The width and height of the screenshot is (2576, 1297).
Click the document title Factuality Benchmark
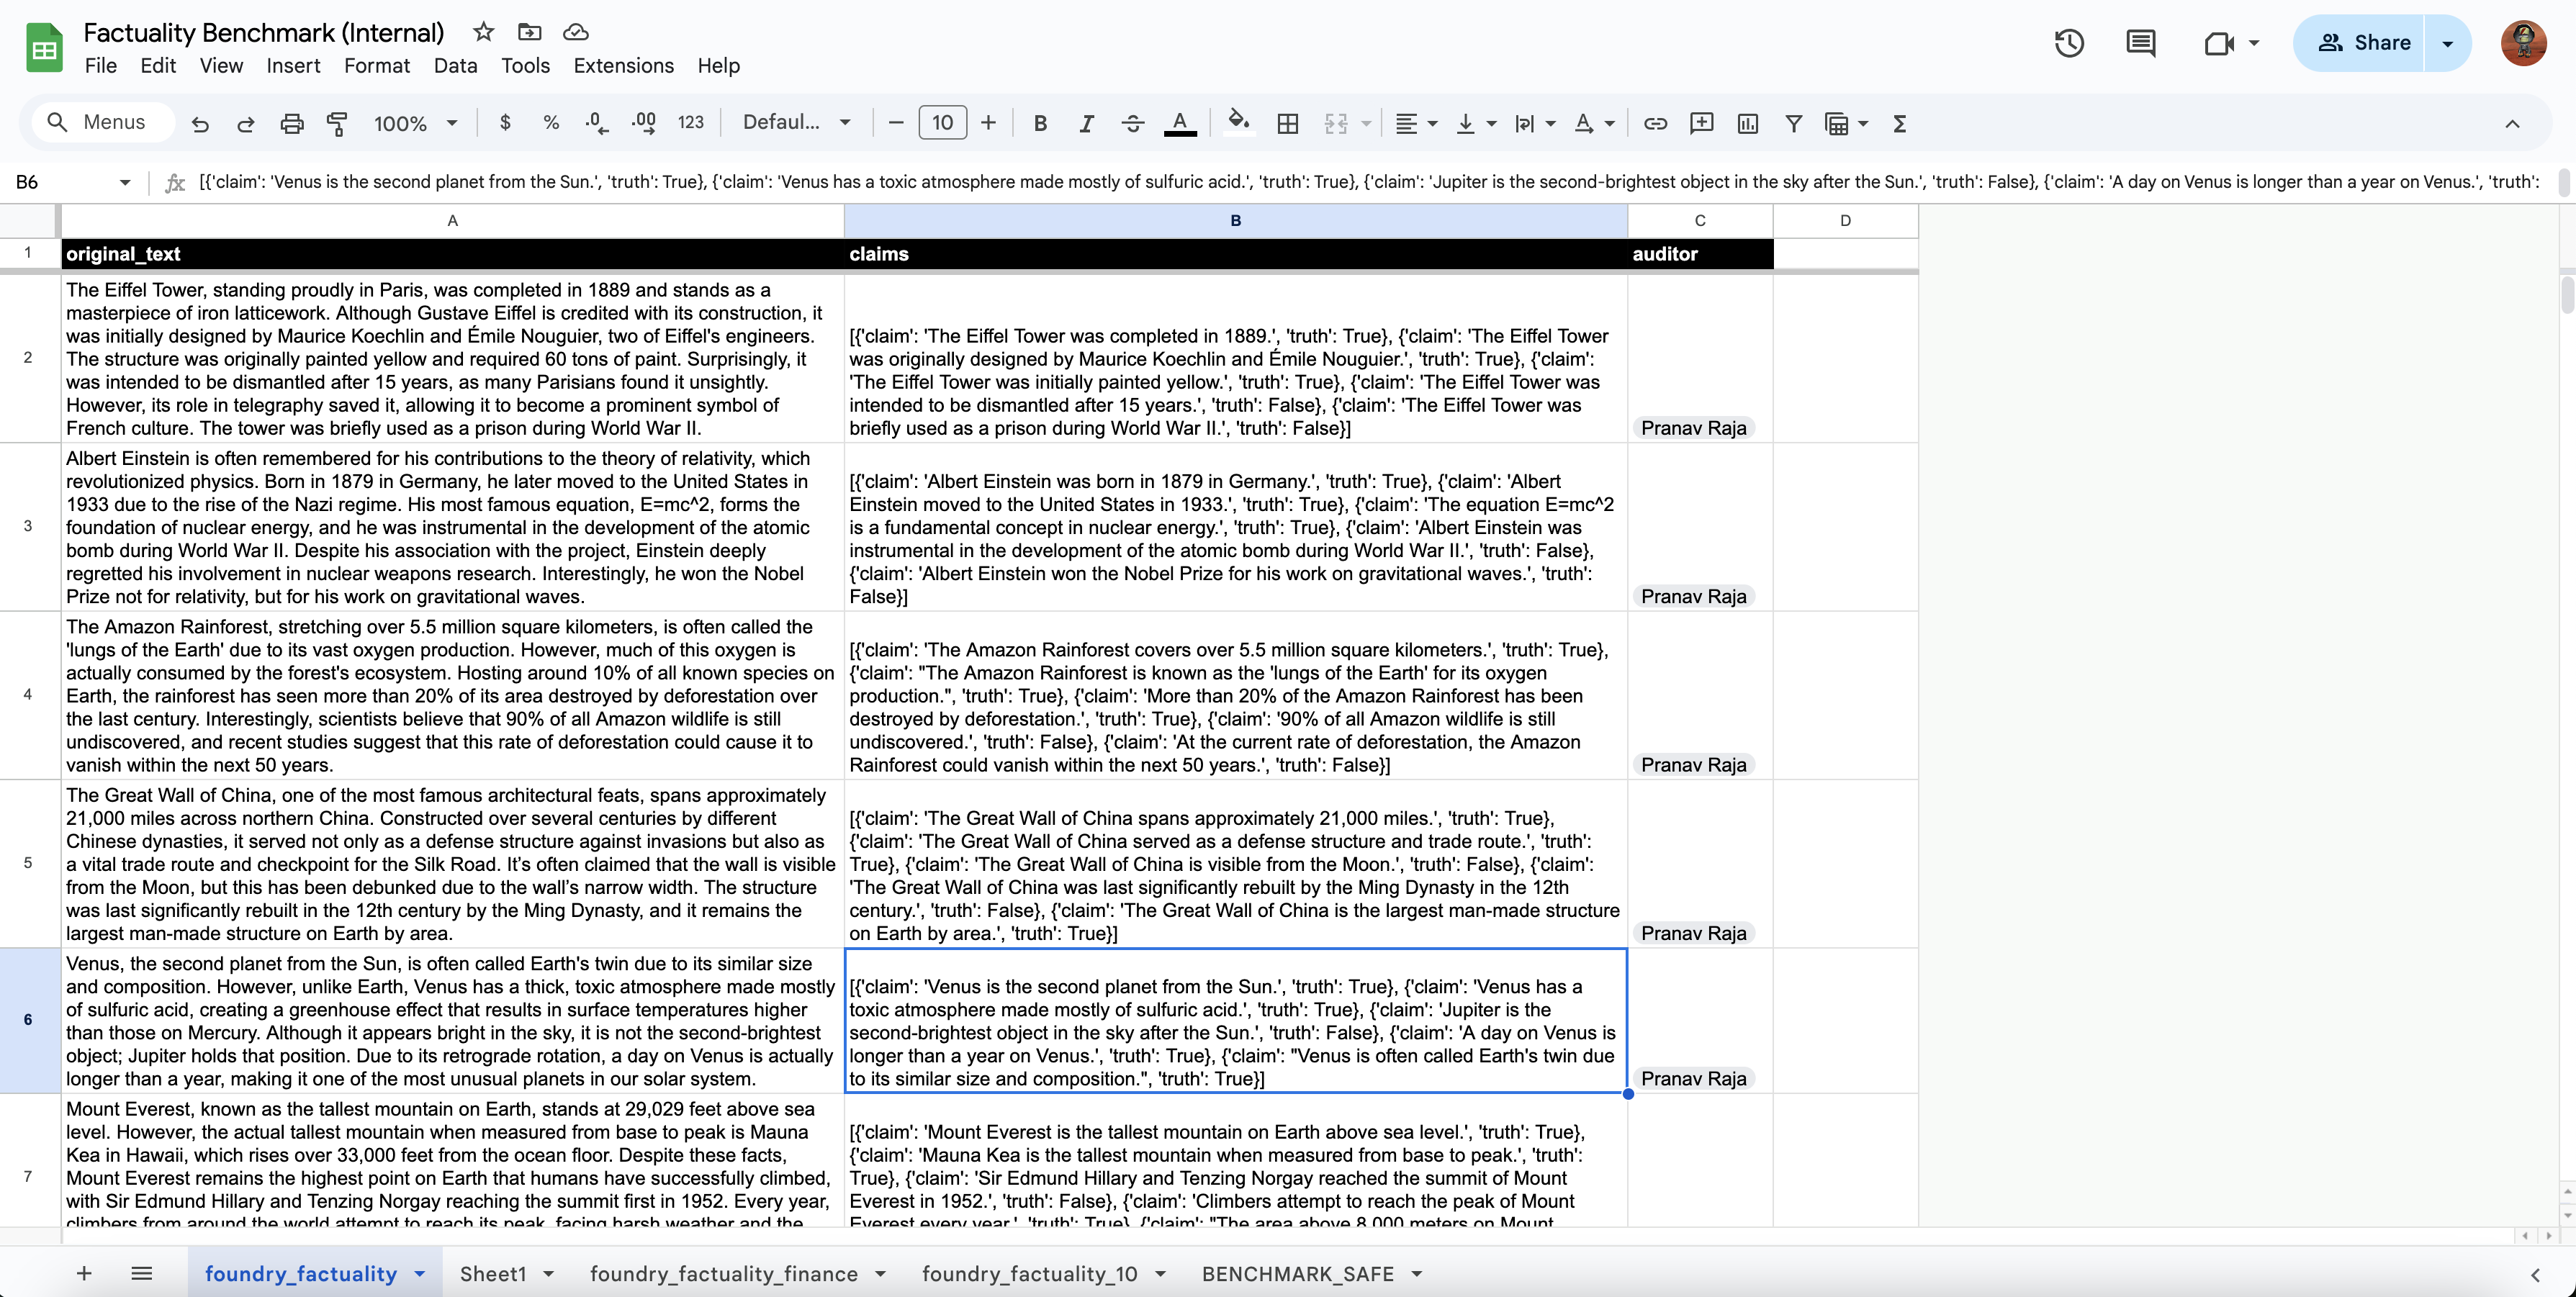(263, 32)
